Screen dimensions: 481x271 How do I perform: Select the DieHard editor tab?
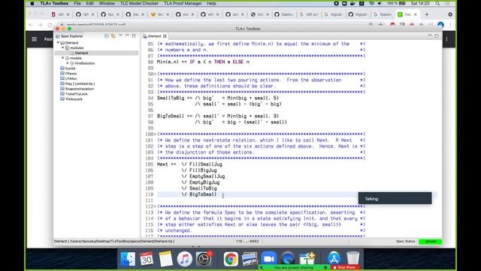point(155,36)
